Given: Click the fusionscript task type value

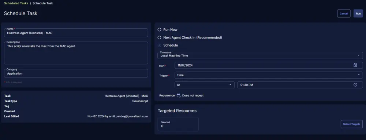Looking at the screenshot, I should click(x=140, y=101).
